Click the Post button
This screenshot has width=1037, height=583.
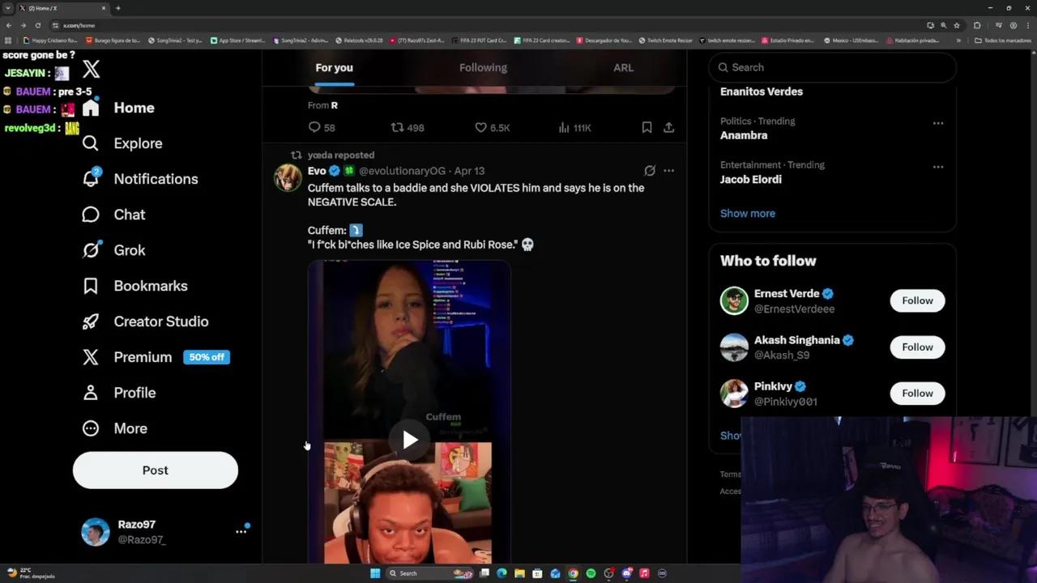pos(155,470)
